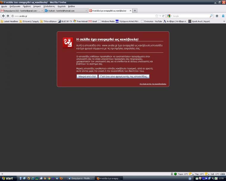This screenshot has width=226, height=181.
Task: Open the BLUE SKY TV bookmark
Action: (x=65, y=21)
